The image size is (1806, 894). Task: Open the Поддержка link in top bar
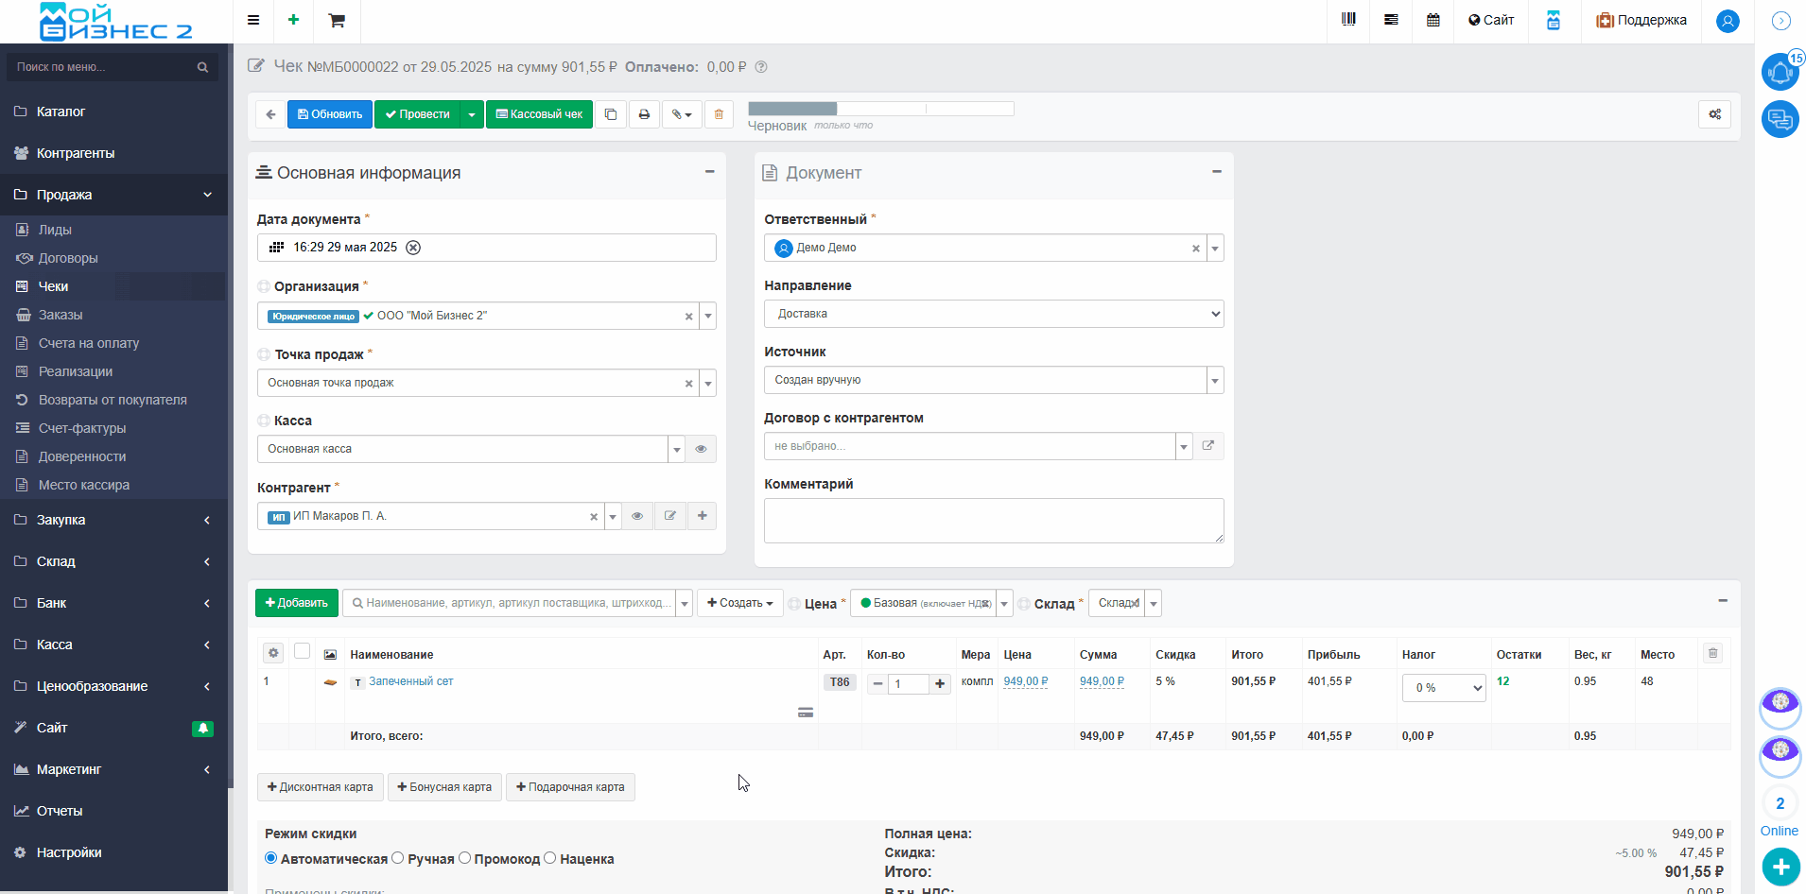[1641, 20]
